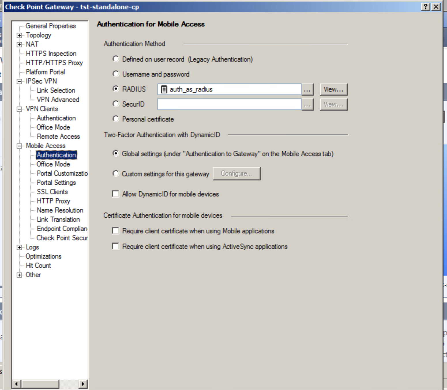Open Check Point Secure tree item
Screen dimensions: 447x390
point(62,238)
